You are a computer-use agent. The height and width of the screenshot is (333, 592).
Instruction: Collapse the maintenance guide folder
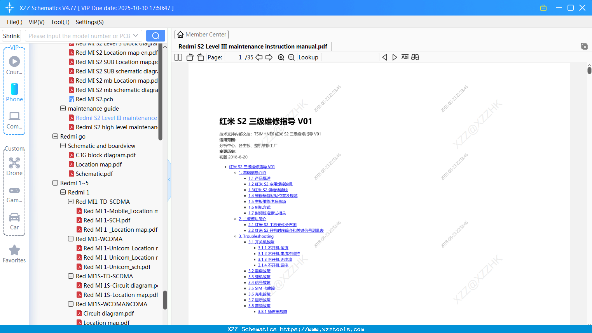pyautogui.click(x=63, y=108)
